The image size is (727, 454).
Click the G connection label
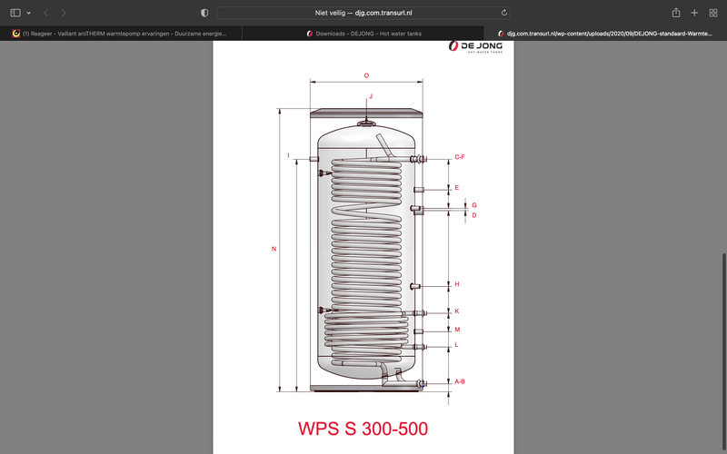[x=474, y=205]
